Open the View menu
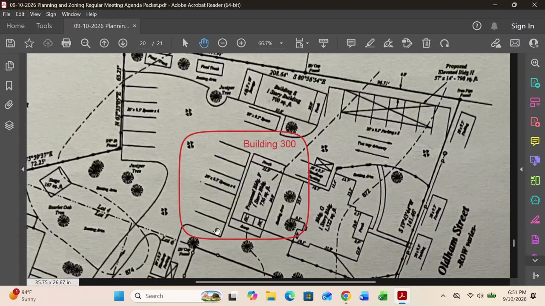This screenshot has width=545, height=306. click(35, 14)
